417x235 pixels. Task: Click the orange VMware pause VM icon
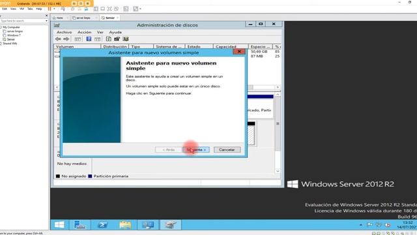[x=50, y=8]
